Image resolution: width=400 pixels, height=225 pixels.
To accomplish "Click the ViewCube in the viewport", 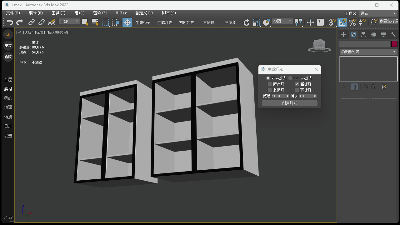I will click(x=320, y=46).
